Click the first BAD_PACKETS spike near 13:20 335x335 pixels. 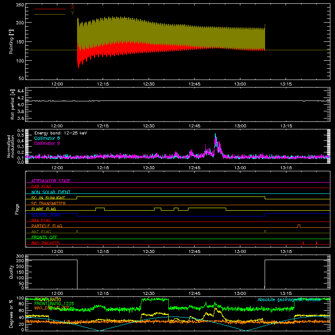[x=303, y=243]
